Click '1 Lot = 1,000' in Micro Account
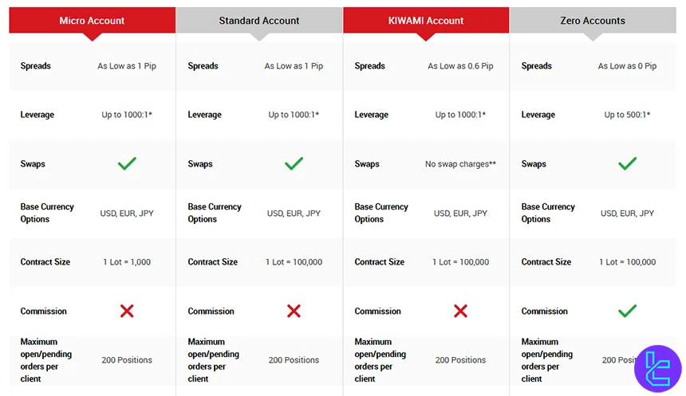Viewport: 686px width, 396px height. (x=127, y=262)
